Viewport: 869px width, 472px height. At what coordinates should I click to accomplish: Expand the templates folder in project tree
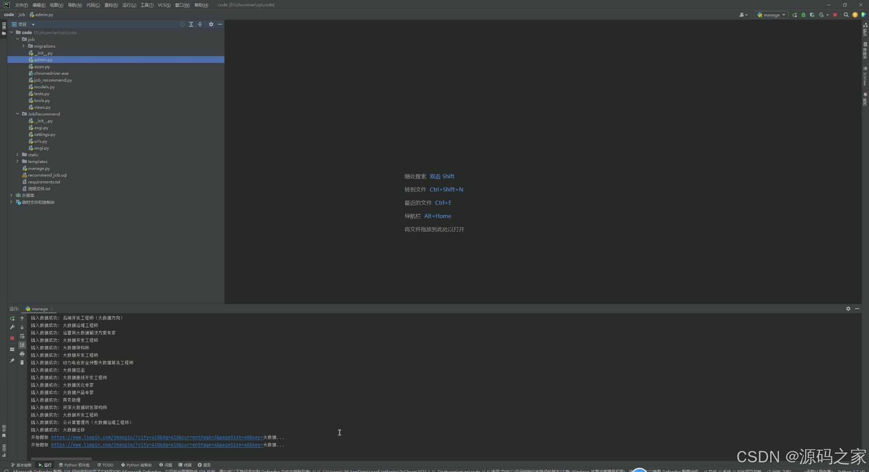pyautogui.click(x=17, y=162)
